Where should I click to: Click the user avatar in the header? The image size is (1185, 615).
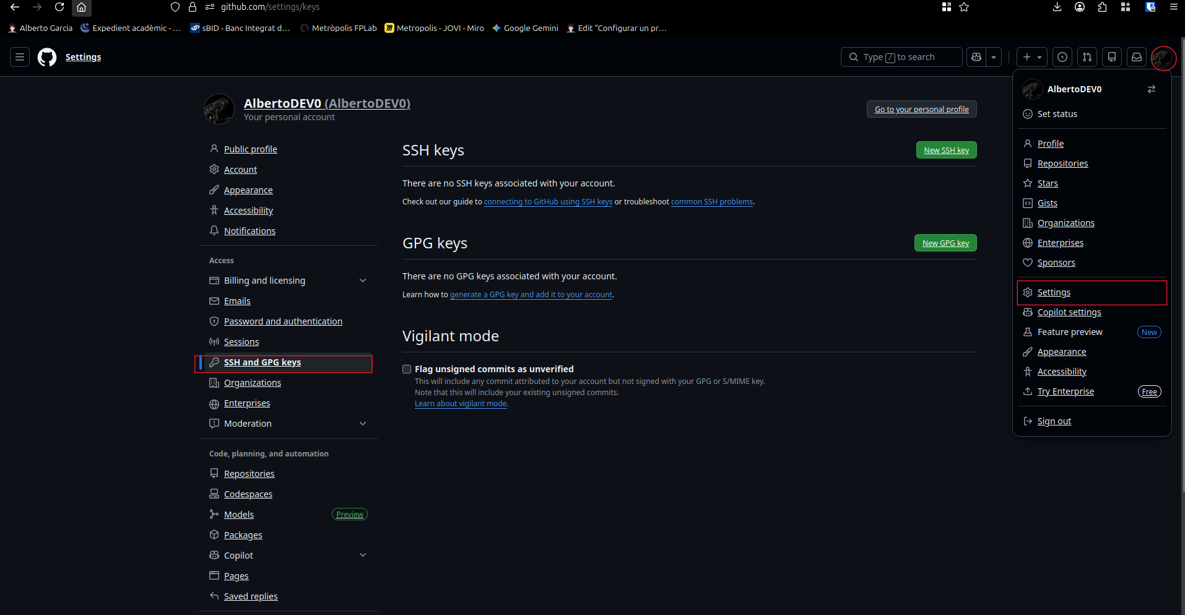click(1162, 58)
